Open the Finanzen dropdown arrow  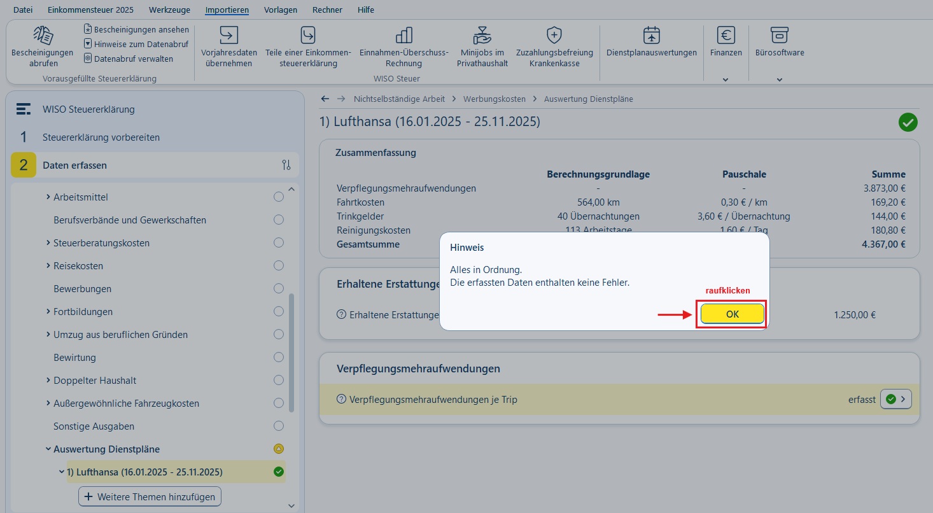[x=726, y=80]
